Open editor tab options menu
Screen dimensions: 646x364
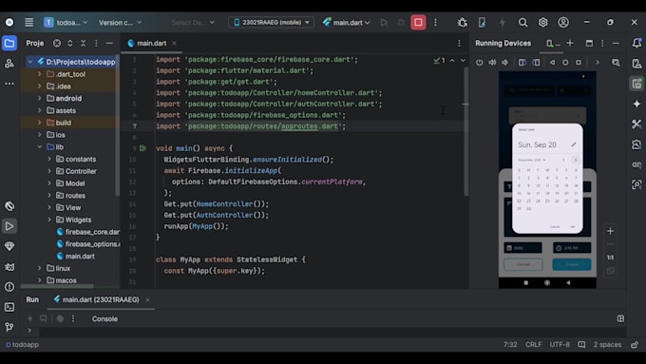coord(459,43)
